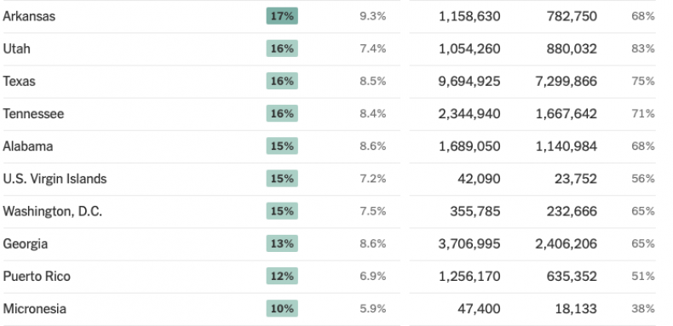Screen dimensions: 673x326
Task: Click Puerto Rico 12% badge
Action: (282, 277)
